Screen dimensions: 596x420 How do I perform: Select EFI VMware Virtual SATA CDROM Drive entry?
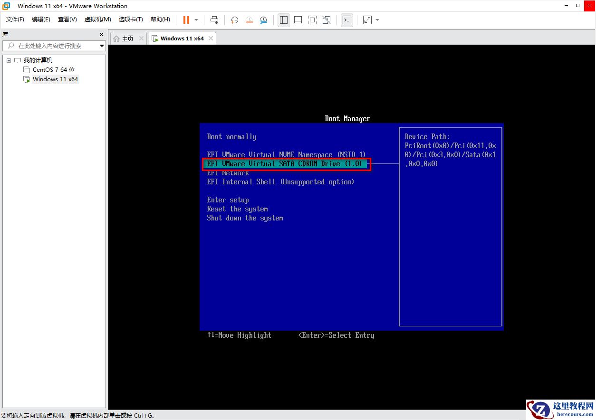coord(286,163)
